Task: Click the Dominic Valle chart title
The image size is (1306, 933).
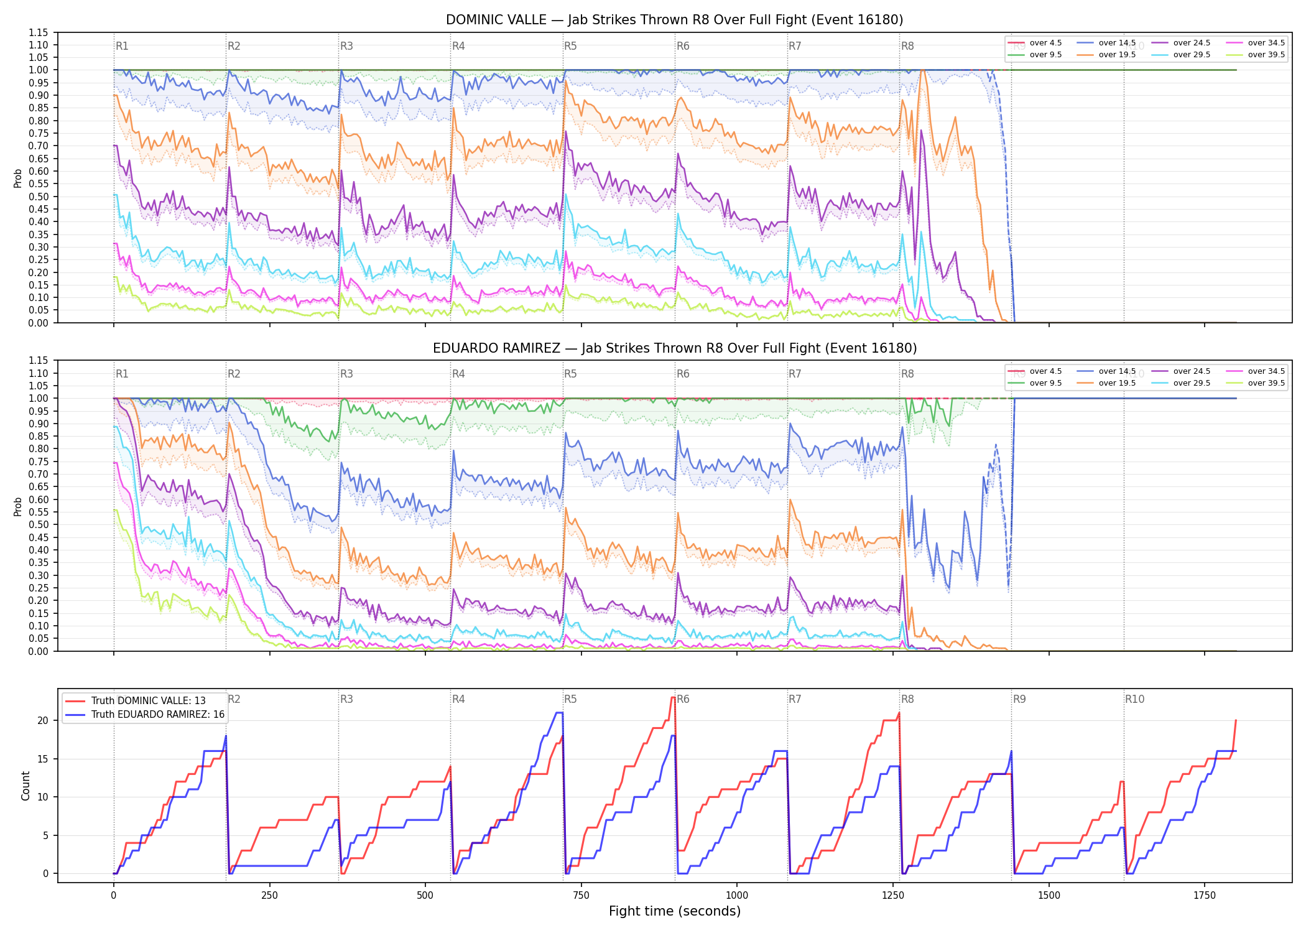Action: point(675,20)
